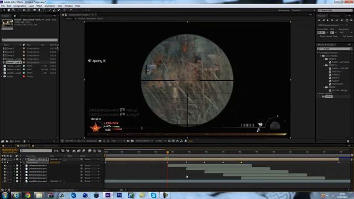Create new composition icon in Project panel
The width and height of the screenshot is (354, 199).
(x=12, y=142)
